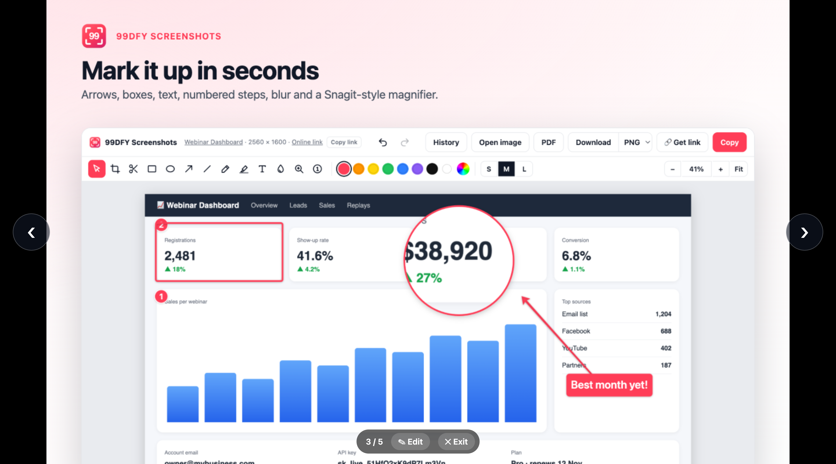The height and width of the screenshot is (464, 836).
Task: Open the Online link hyperlink
Action: pos(307,142)
